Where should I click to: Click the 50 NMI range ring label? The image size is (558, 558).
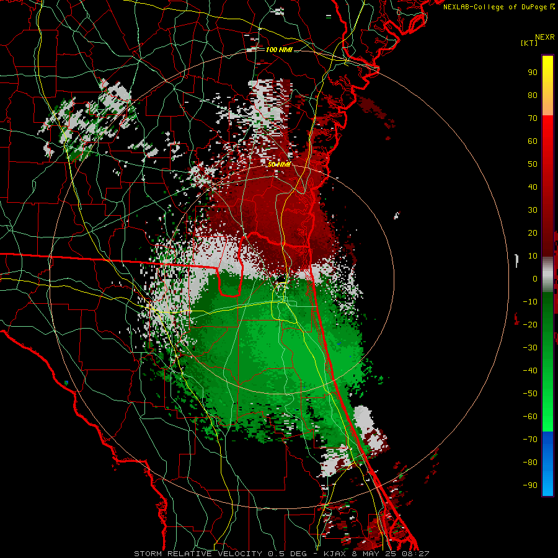click(279, 164)
